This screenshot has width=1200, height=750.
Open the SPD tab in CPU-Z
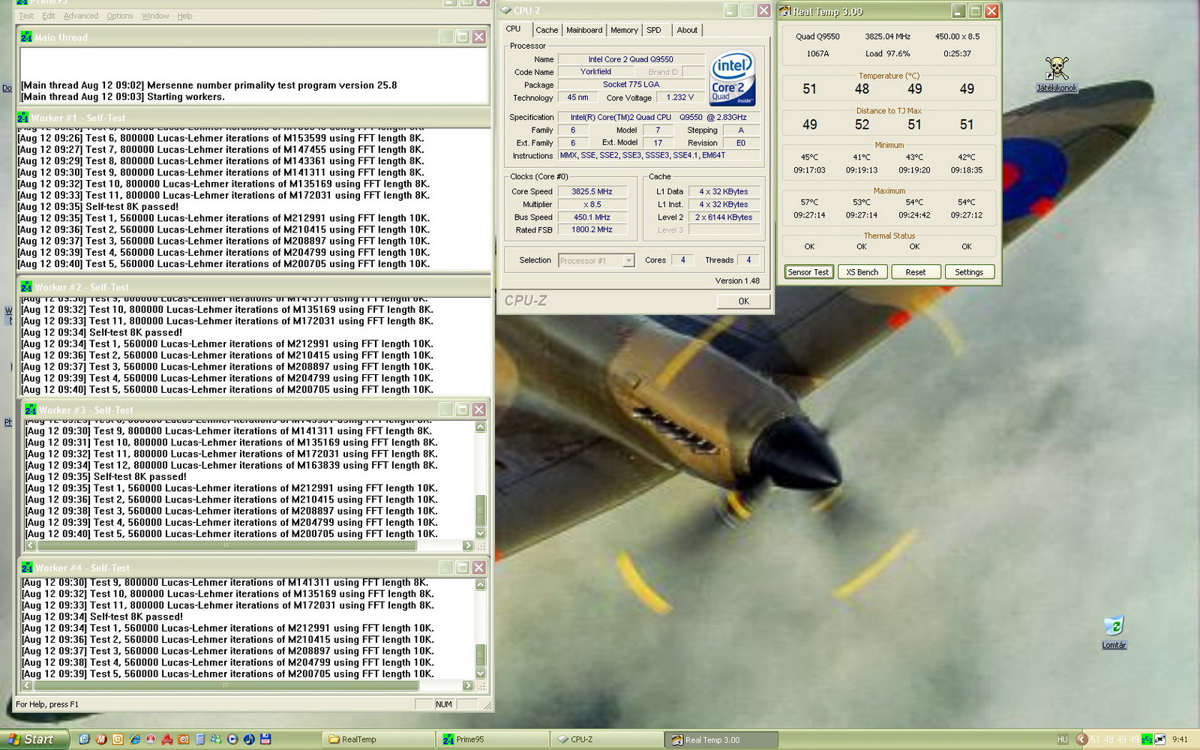click(x=654, y=30)
